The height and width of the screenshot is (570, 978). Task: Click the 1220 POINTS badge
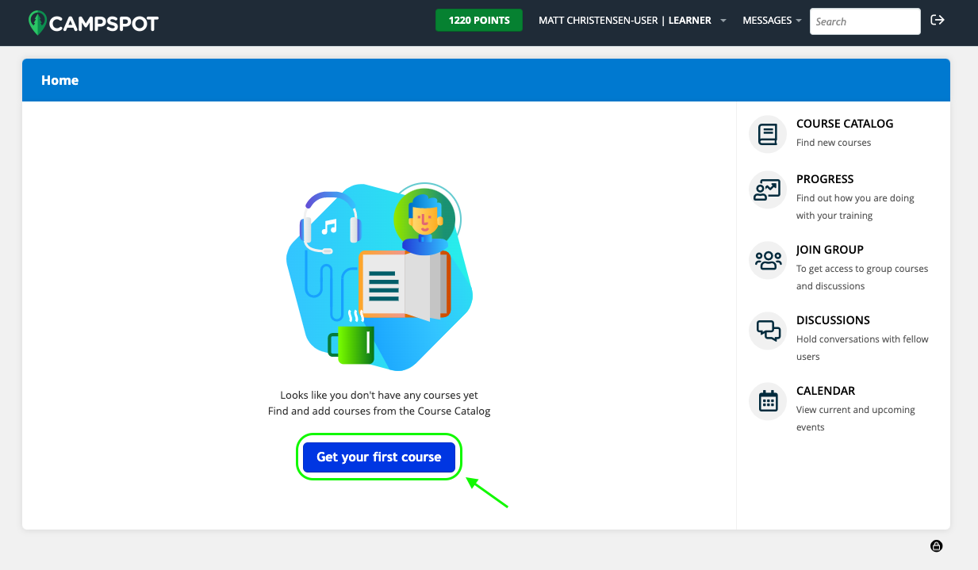tap(479, 20)
